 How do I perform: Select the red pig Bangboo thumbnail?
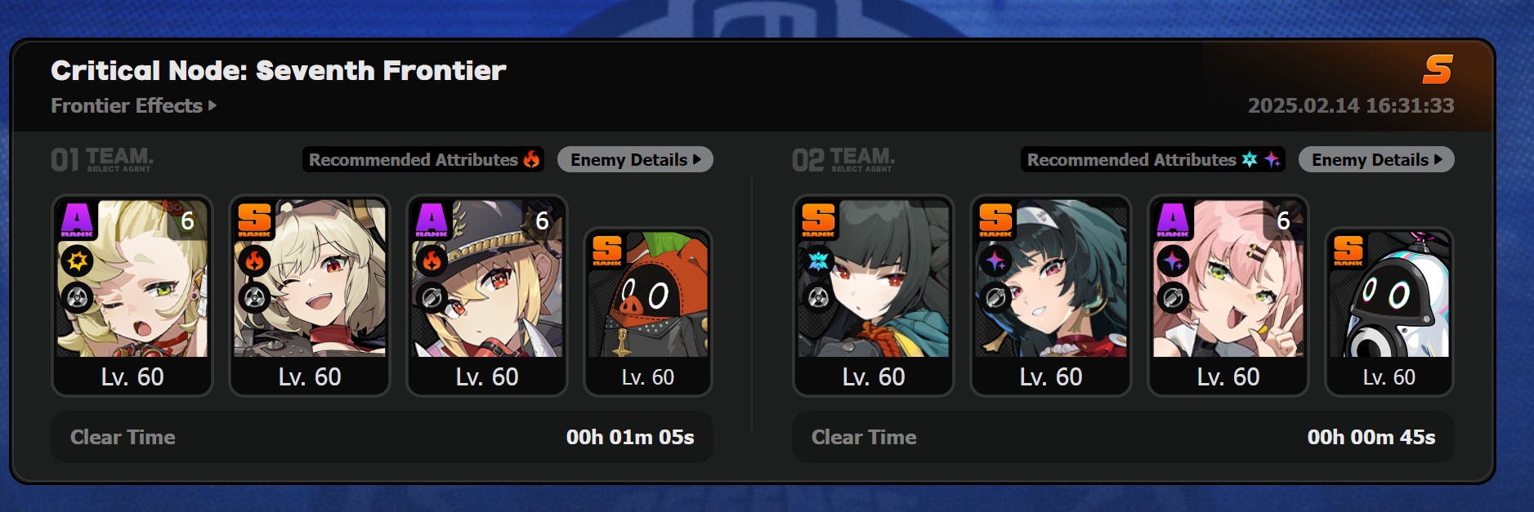point(648,312)
